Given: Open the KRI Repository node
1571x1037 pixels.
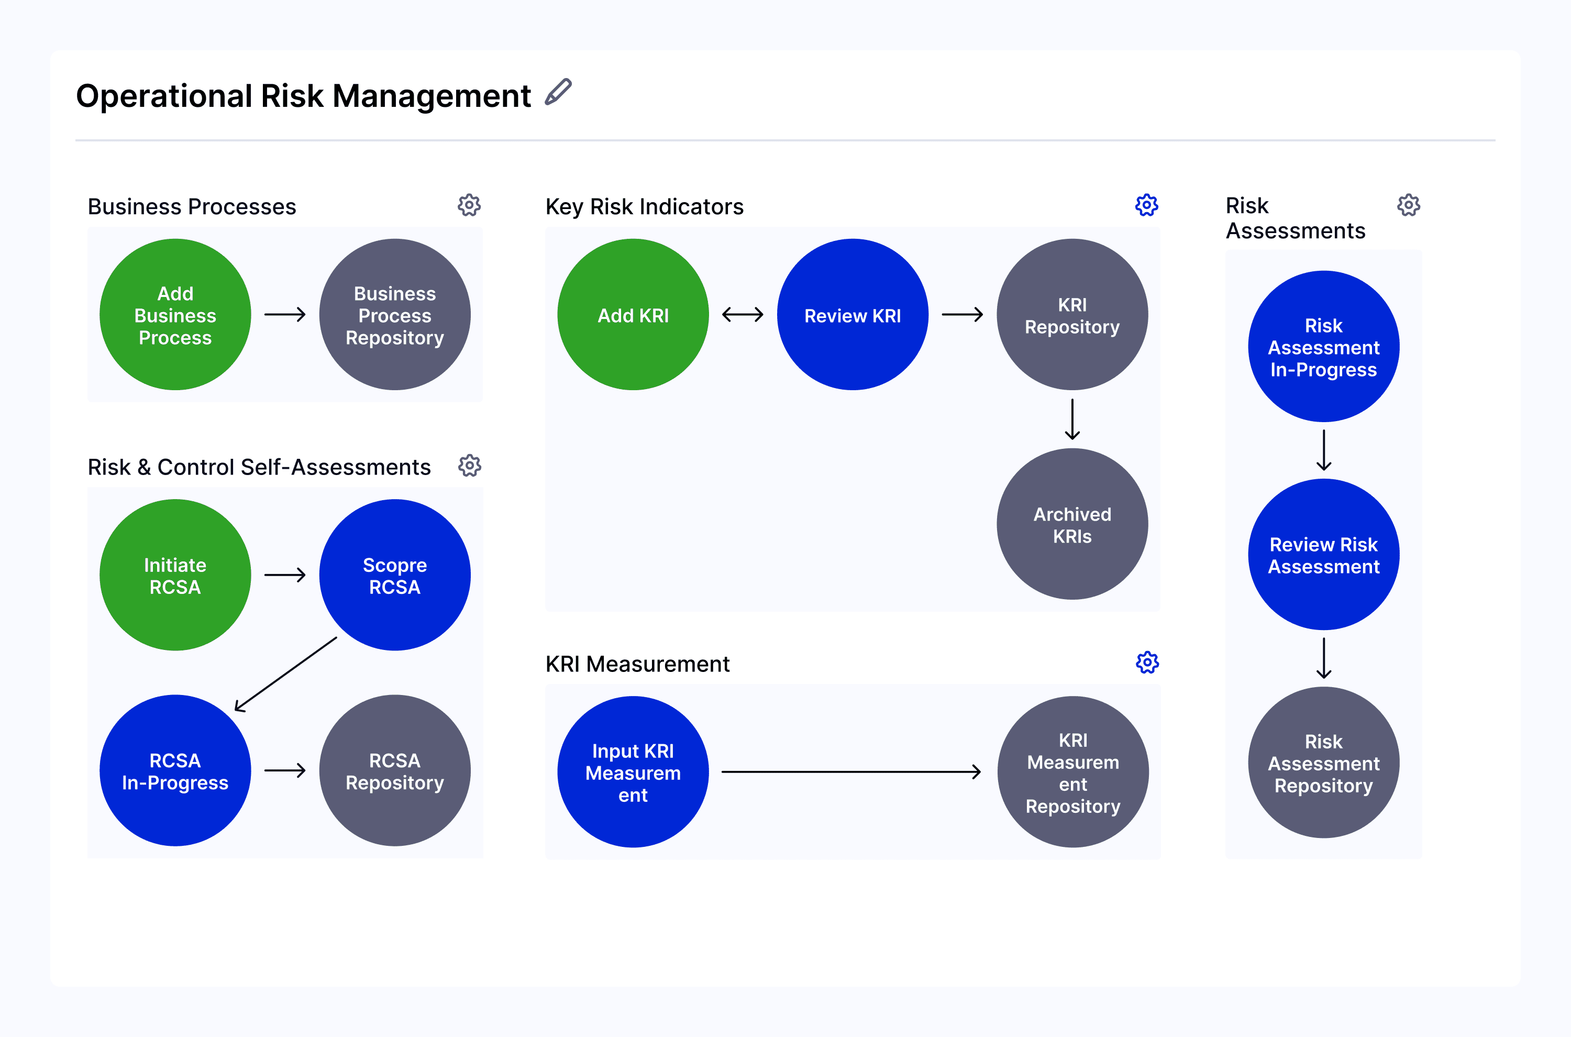Looking at the screenshot, I should [x=1072, y=314].
